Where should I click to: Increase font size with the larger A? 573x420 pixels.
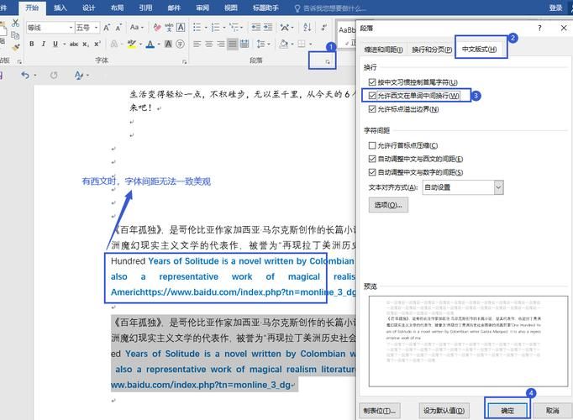click(107, 28)
